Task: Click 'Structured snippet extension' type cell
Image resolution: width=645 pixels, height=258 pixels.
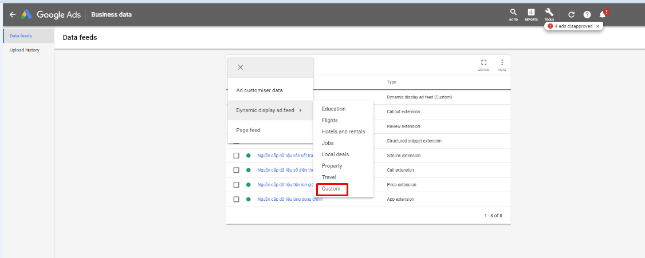Action: 414,141
